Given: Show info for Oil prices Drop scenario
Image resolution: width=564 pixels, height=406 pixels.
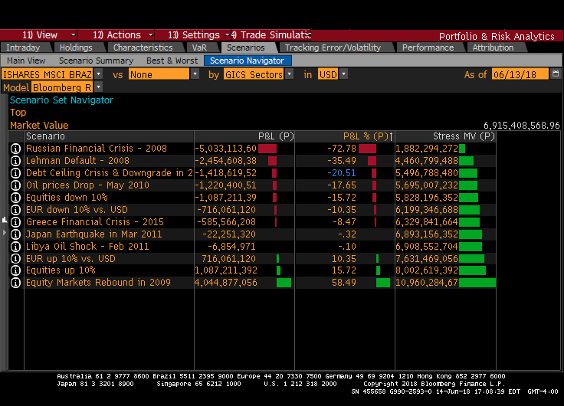Looking at the screenshot, I should tap(15, 185).
